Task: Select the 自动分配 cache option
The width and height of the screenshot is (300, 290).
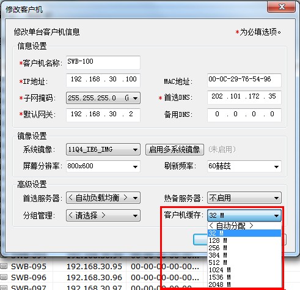Action: click(244, 226)
